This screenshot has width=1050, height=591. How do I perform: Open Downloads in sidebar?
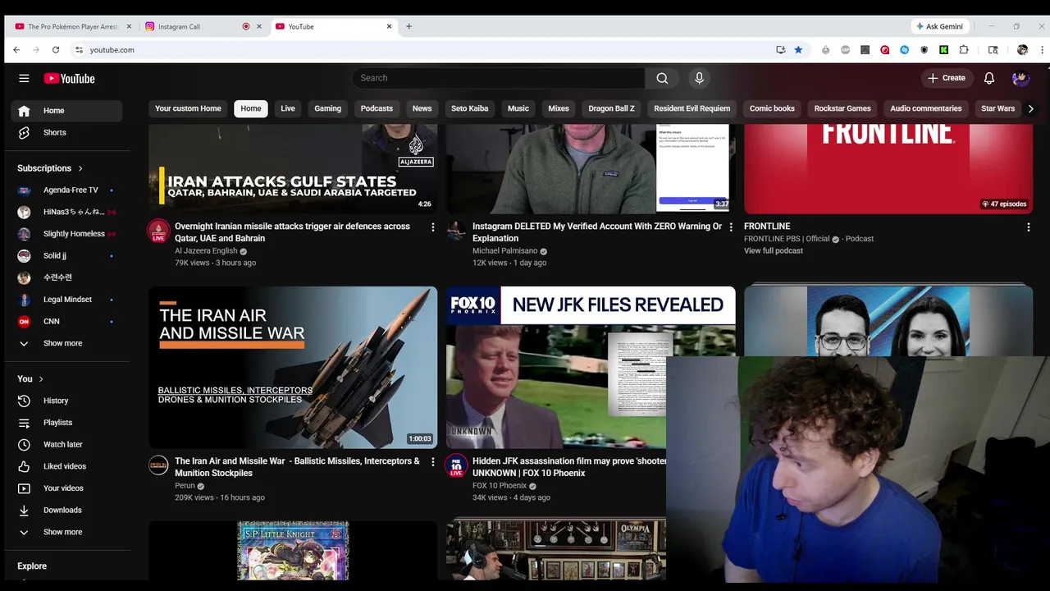click(x=64, y=510)
